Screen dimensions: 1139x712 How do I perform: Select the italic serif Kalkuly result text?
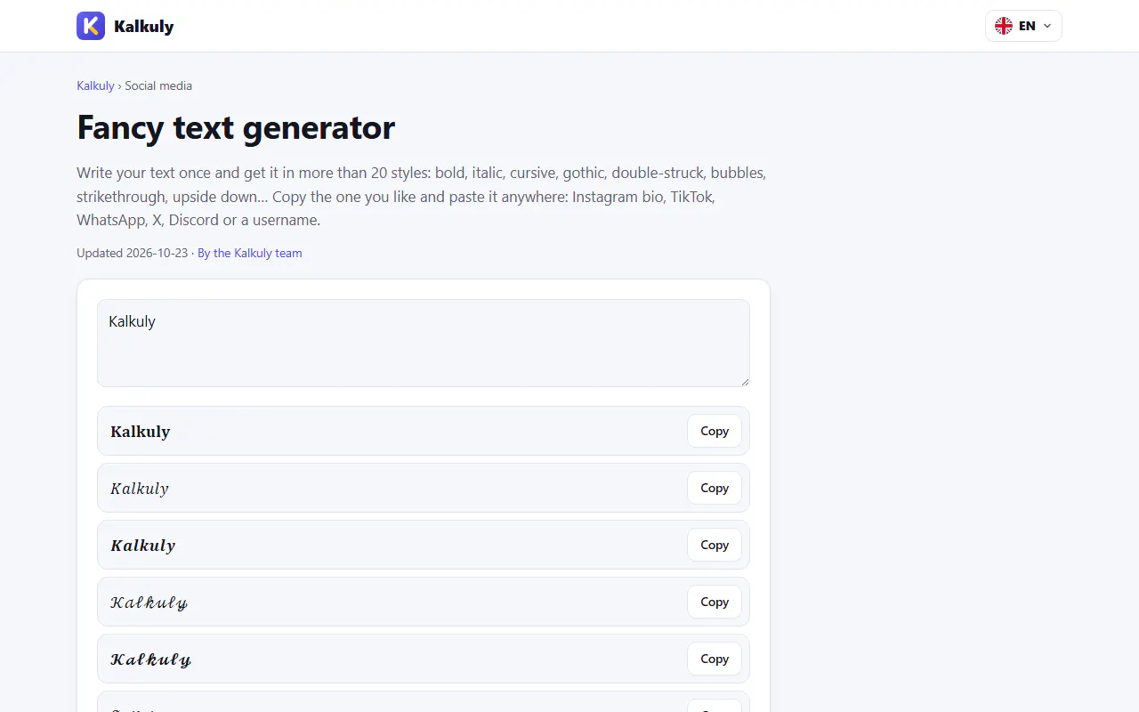tap(140, 489)
